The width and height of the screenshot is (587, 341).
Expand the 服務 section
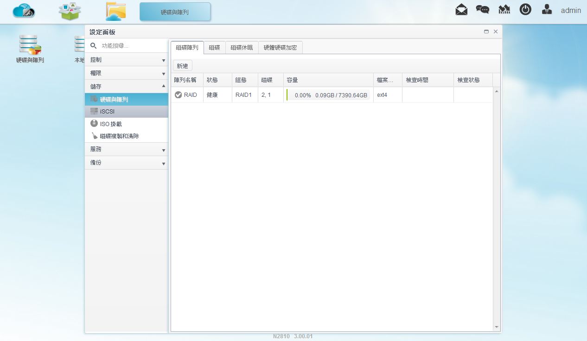tap(126, 149)
